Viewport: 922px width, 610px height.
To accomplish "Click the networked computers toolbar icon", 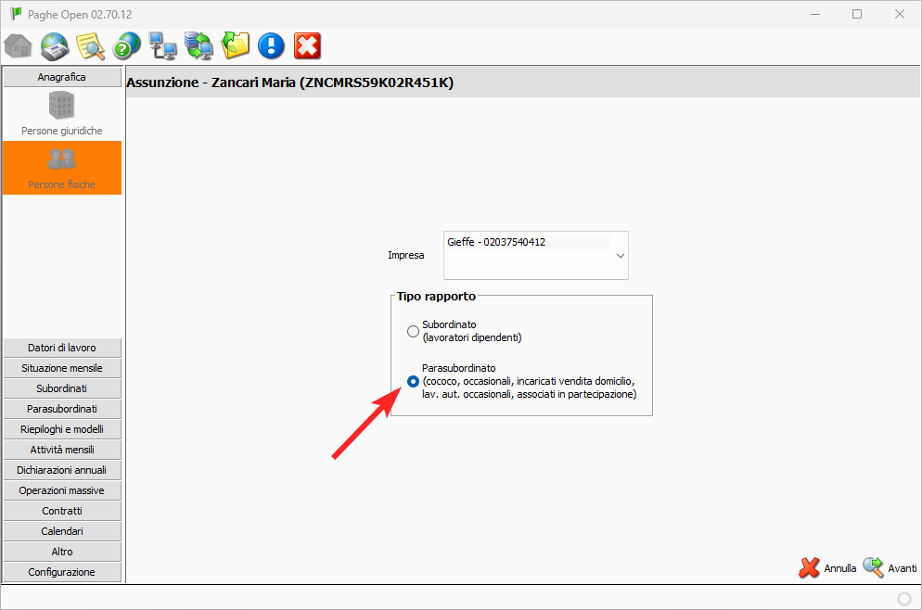I will tap(163, 45).
